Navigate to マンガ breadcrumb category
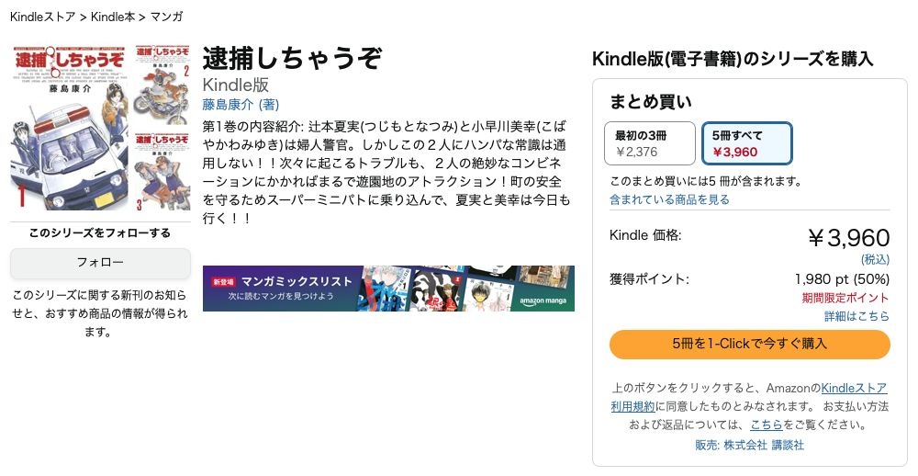This screenshot has width=918, height=476. [x=166, y=17]
